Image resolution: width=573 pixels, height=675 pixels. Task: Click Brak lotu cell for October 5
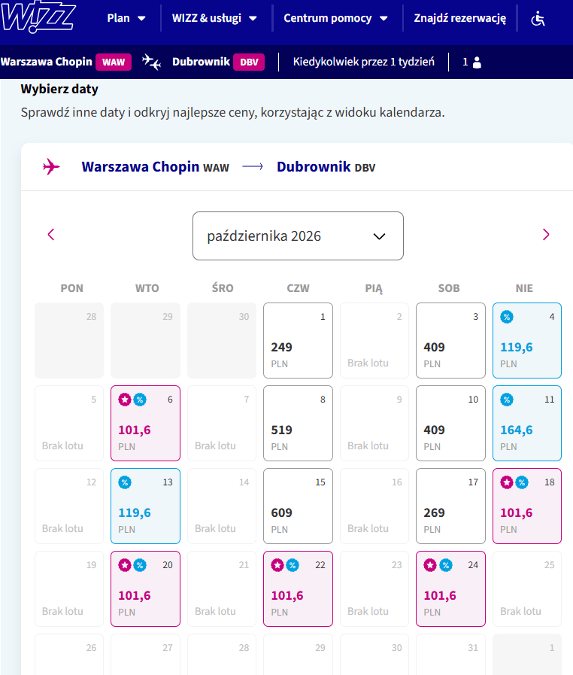point(69,423)
